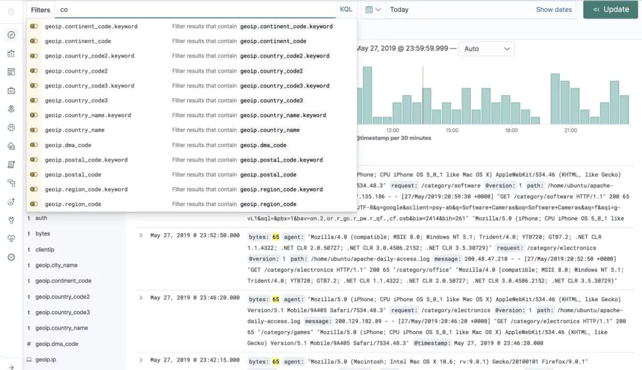Click the 15:00 label on histogram axis
The image size is (642, 370).
coord(452,130)
